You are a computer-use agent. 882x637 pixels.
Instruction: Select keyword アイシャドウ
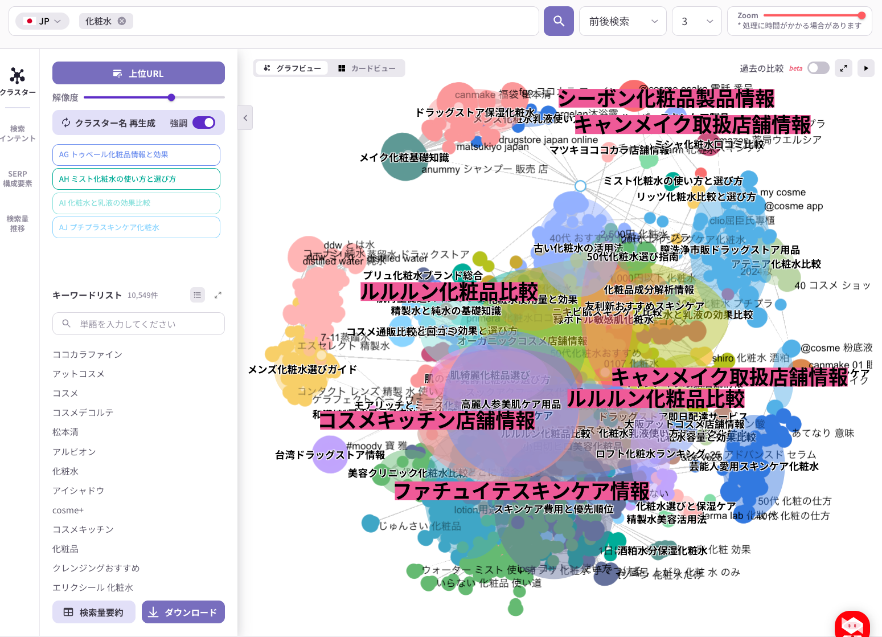tap(79, 491)
